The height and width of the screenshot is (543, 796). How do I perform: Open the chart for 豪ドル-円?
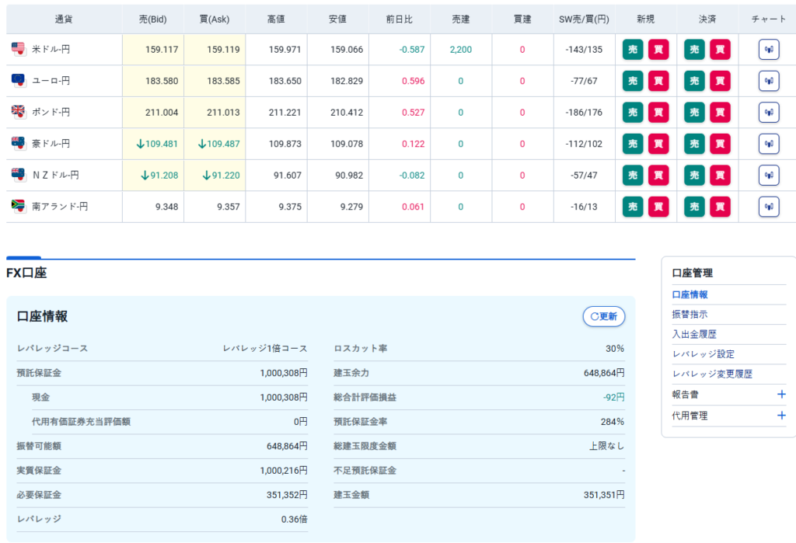(768, 144)
